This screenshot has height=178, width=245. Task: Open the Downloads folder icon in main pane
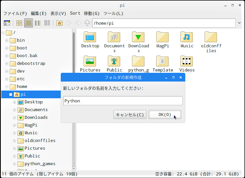(x=138, y=37)
